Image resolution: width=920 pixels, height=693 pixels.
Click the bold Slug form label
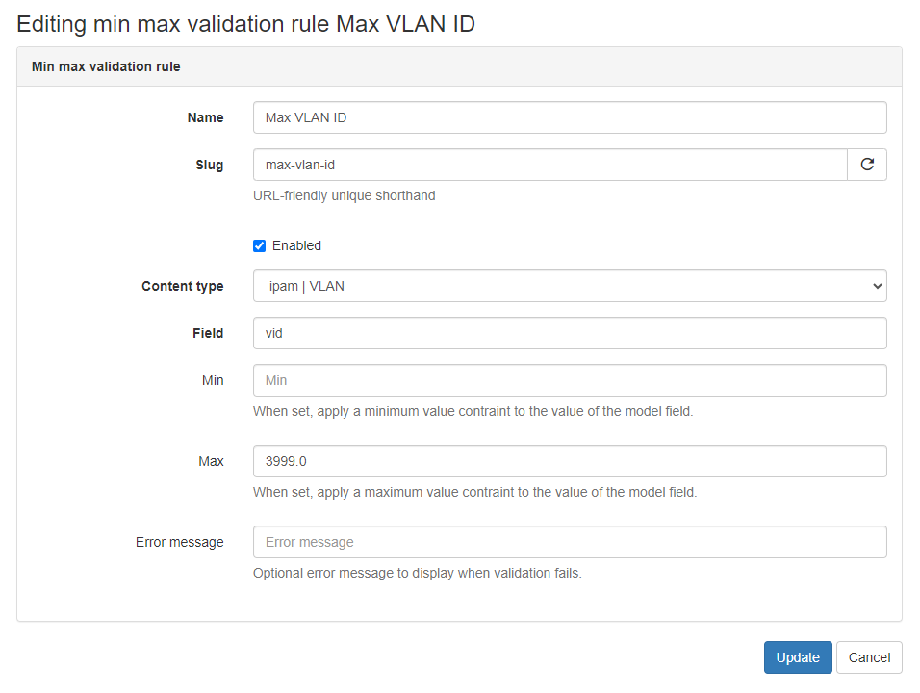(209, 165)
